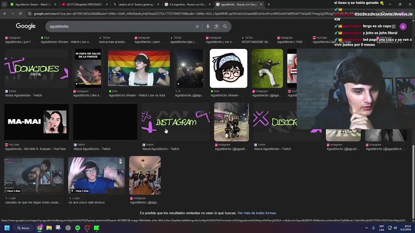Image resolution: width=415 pixels, height=233 pixels.
Task: Open 'nunca mas prendo...' TikTok caption
Action: point(113,42)
